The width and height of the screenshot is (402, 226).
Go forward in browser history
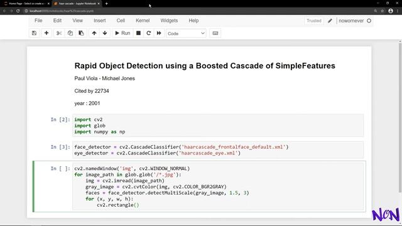click(x=11, y=11)
